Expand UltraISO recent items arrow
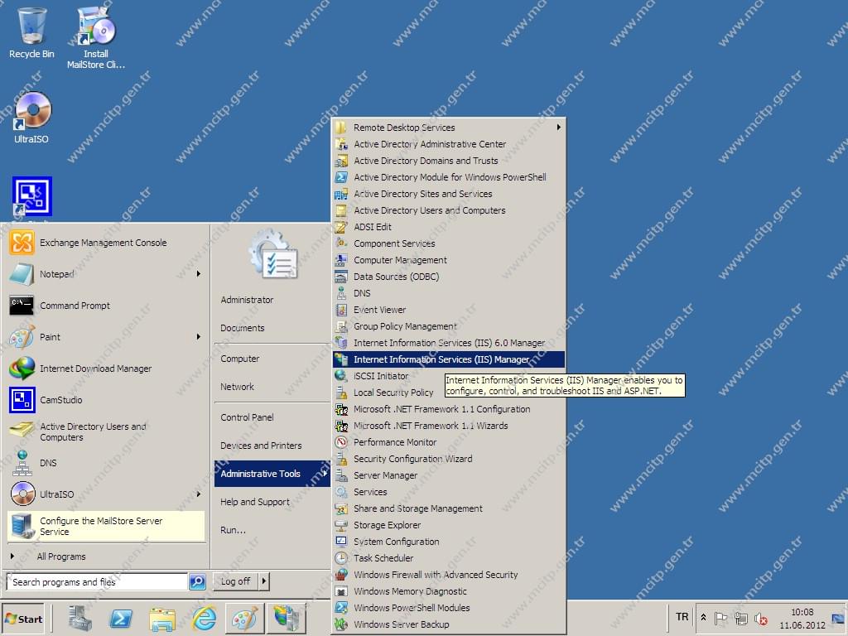 [x=199, y=494]
